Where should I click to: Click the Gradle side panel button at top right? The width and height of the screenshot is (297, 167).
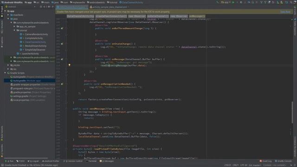coord(295,10)
